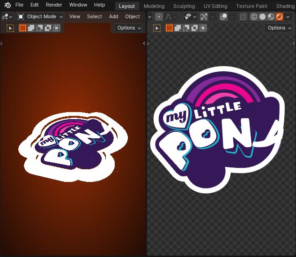Screen dimensions: 296x257
Task: Open the object visibility and selectability dropdown
Action: [190, 17]
